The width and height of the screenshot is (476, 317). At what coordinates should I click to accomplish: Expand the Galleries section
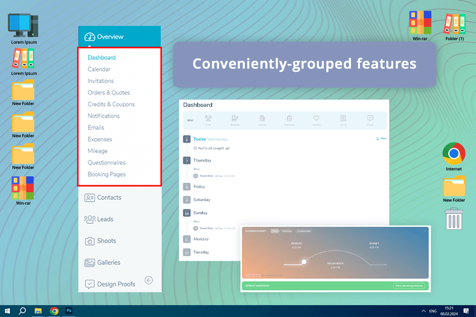point(102,263)
